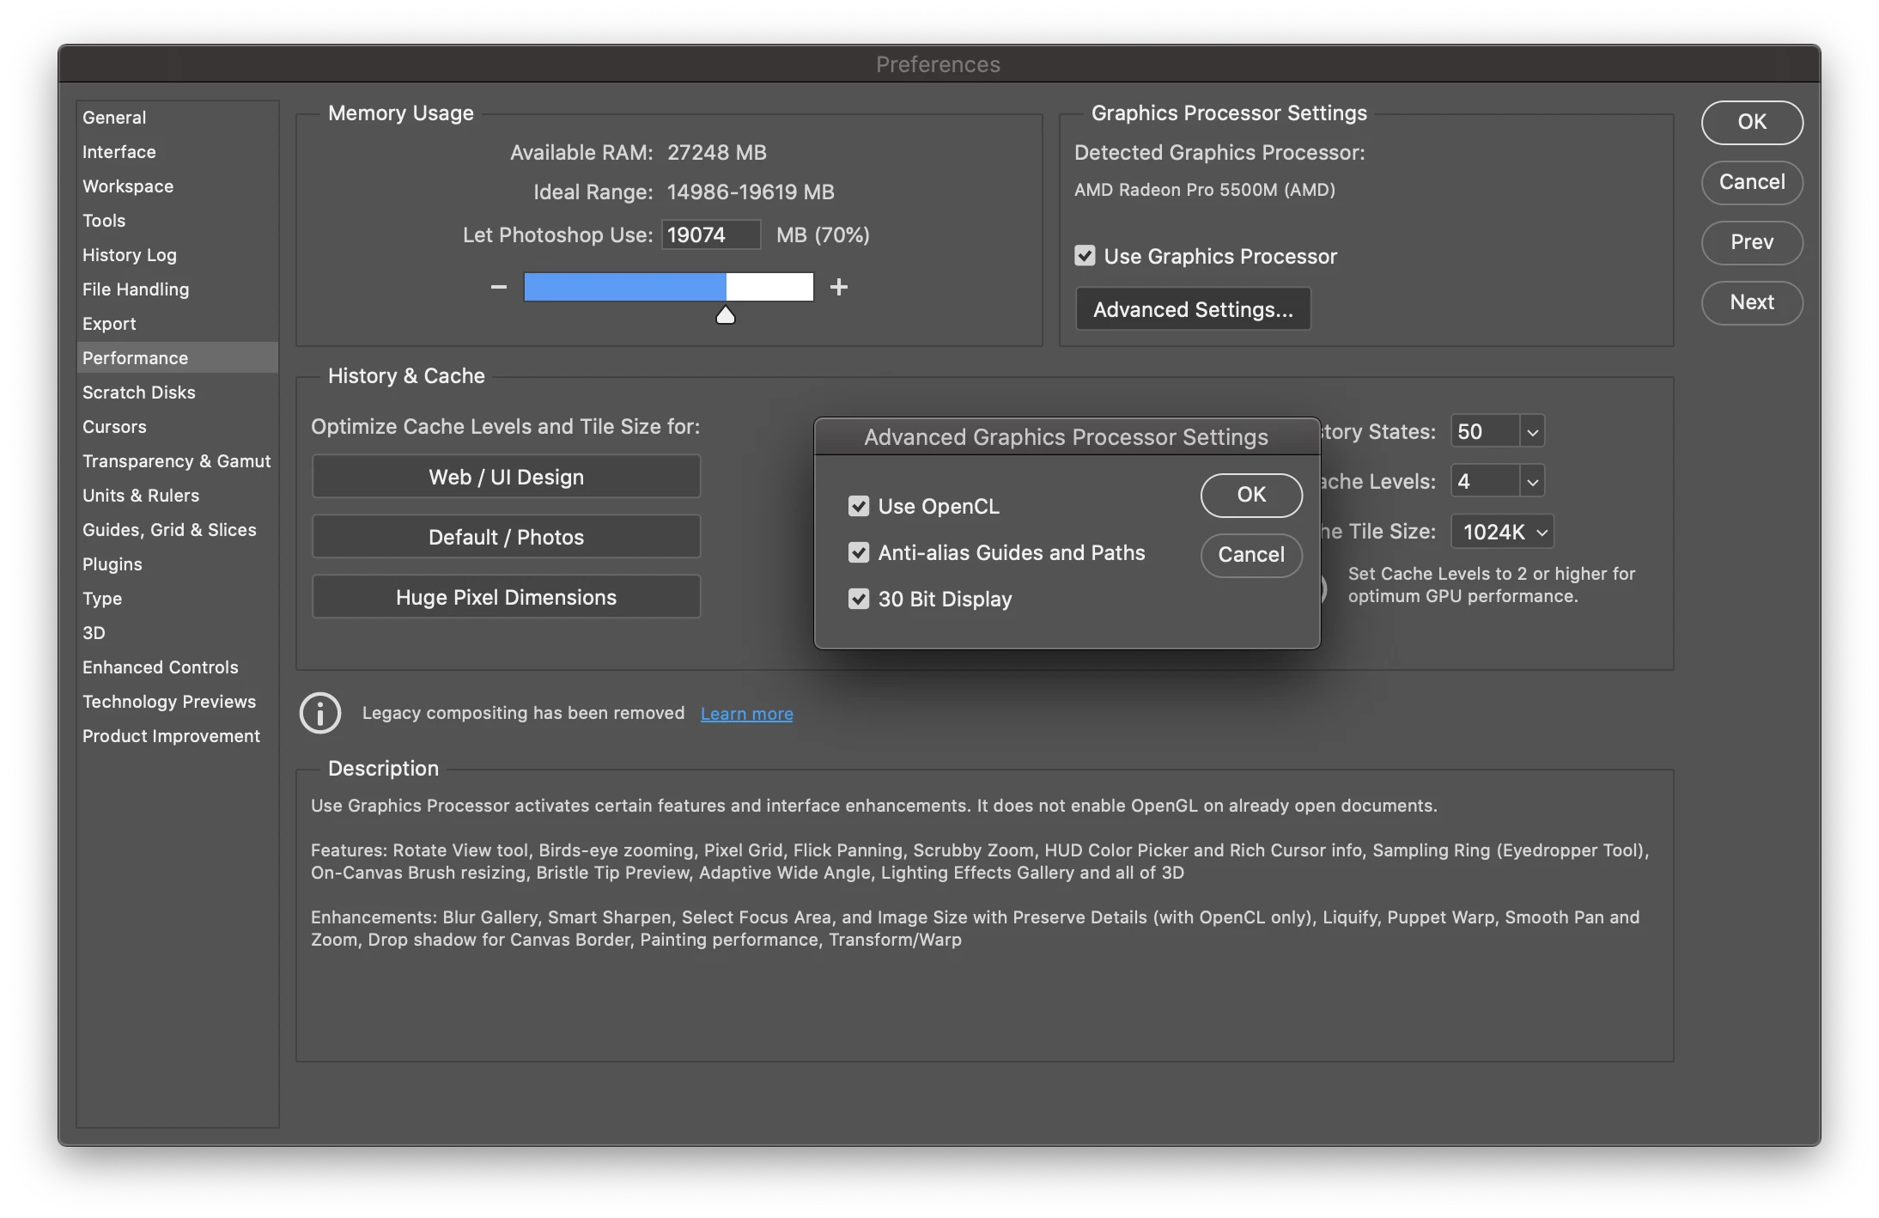The height and width of the screenshot is (1218, 1879).
Task: Click the memory usage slider handle
Action: tap(726, 316)
